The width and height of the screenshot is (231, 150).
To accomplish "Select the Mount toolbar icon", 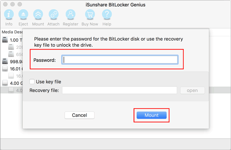I will (x=38, y=14).
